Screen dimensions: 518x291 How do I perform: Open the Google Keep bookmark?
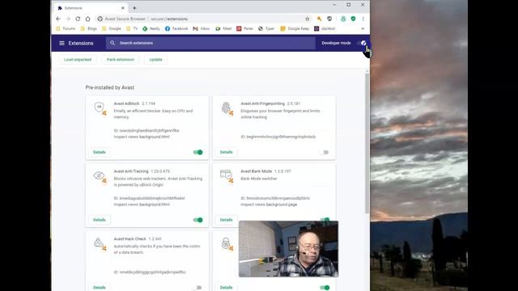click(x=295, y=29)
